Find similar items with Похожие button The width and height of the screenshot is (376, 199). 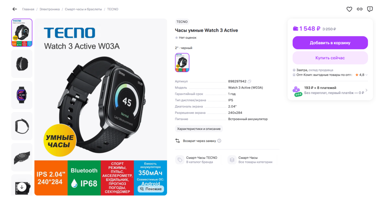[x=151, y=189]
